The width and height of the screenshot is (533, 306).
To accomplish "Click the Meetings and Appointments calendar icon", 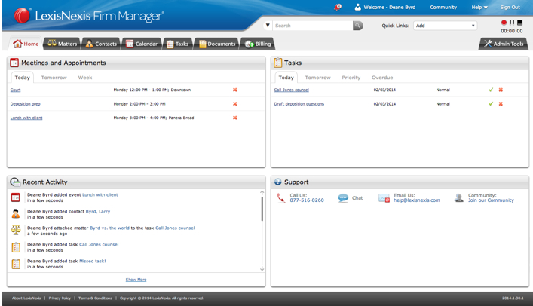I will 14,63.
